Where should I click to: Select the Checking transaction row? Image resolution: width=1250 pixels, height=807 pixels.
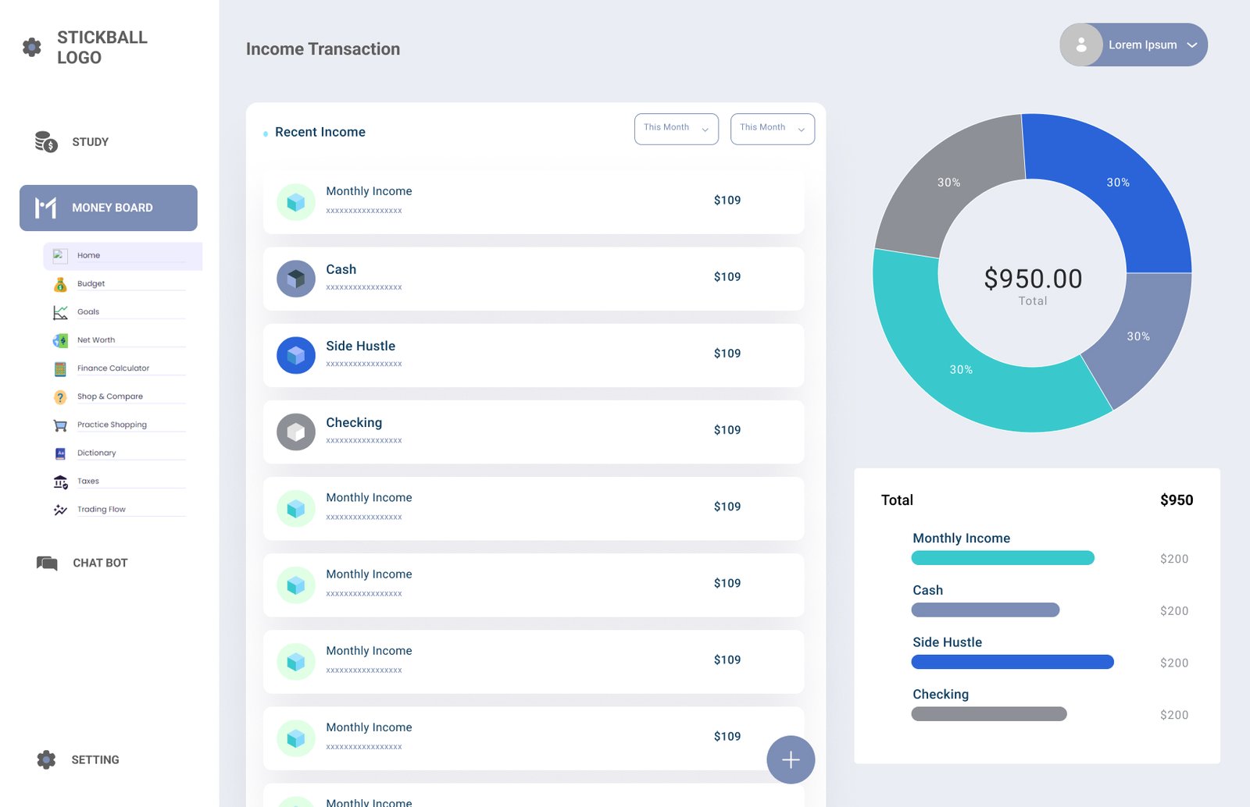(x=534, y=432)
